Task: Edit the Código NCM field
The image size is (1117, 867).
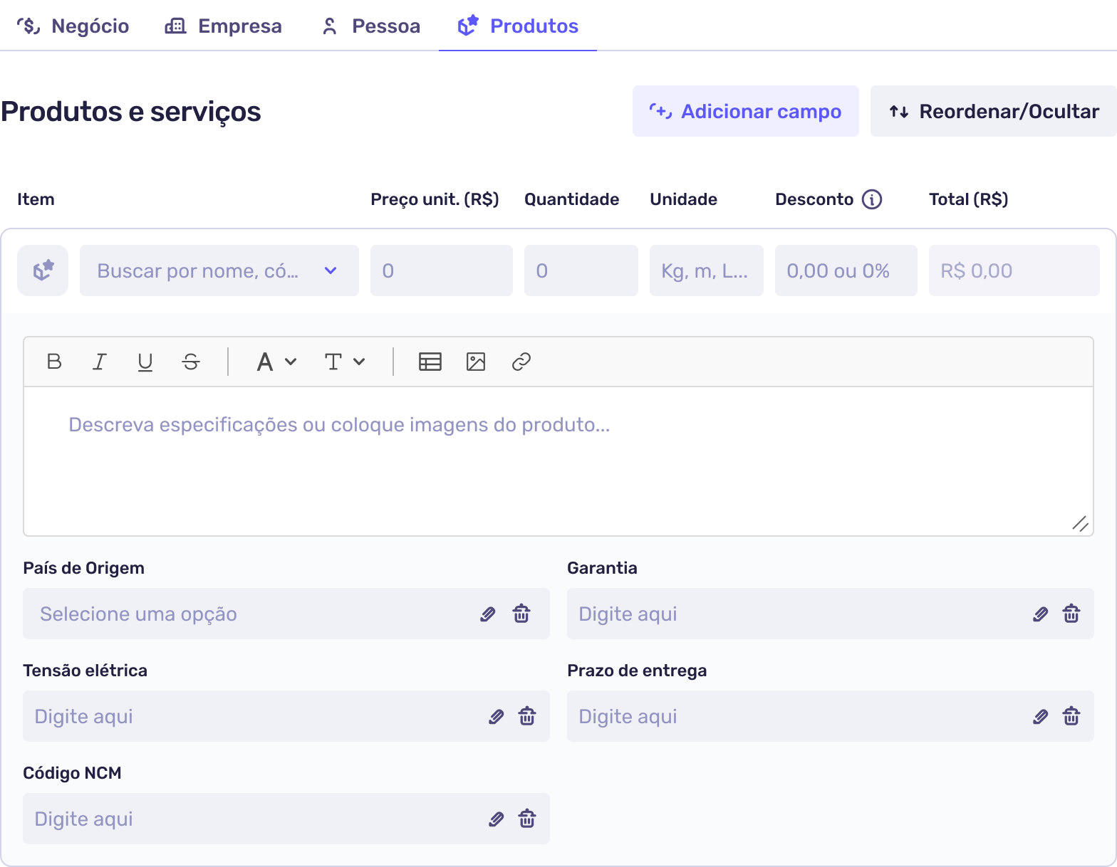Action: (497, 819)
